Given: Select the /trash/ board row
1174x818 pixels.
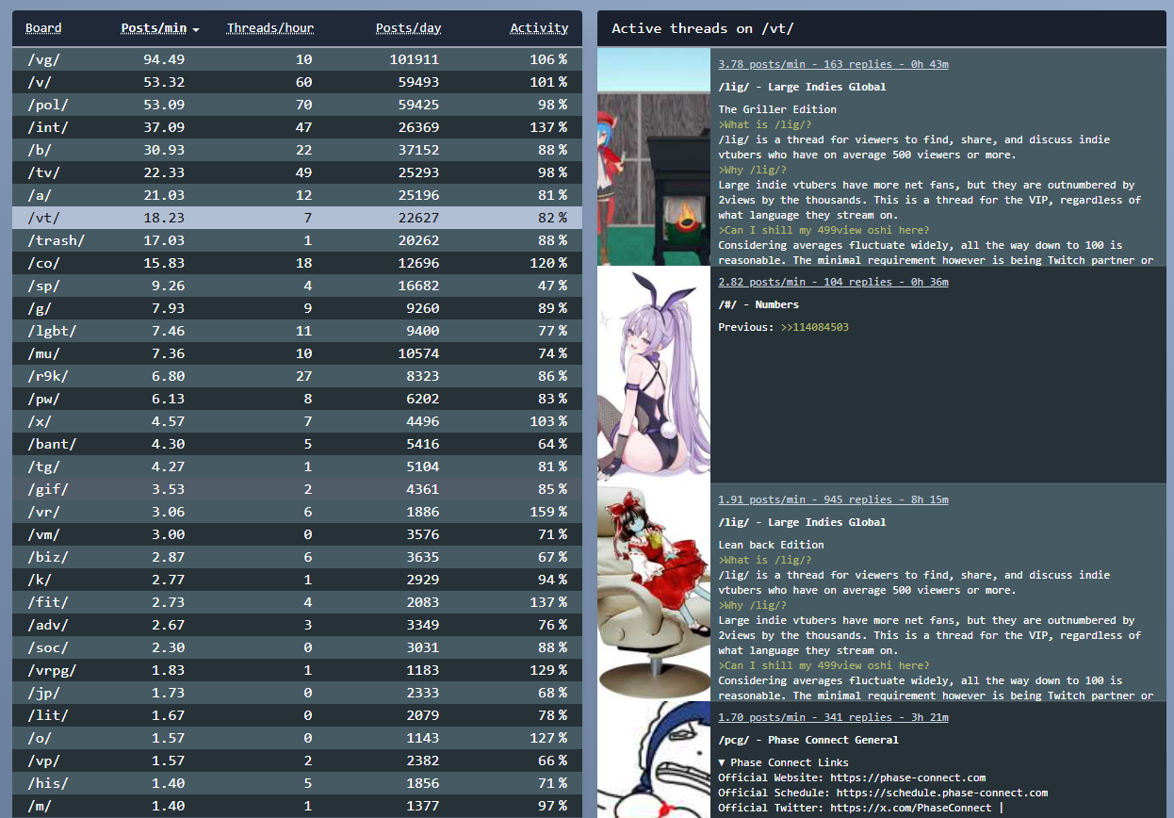Looking at the screenshot, I should [297, 240].
